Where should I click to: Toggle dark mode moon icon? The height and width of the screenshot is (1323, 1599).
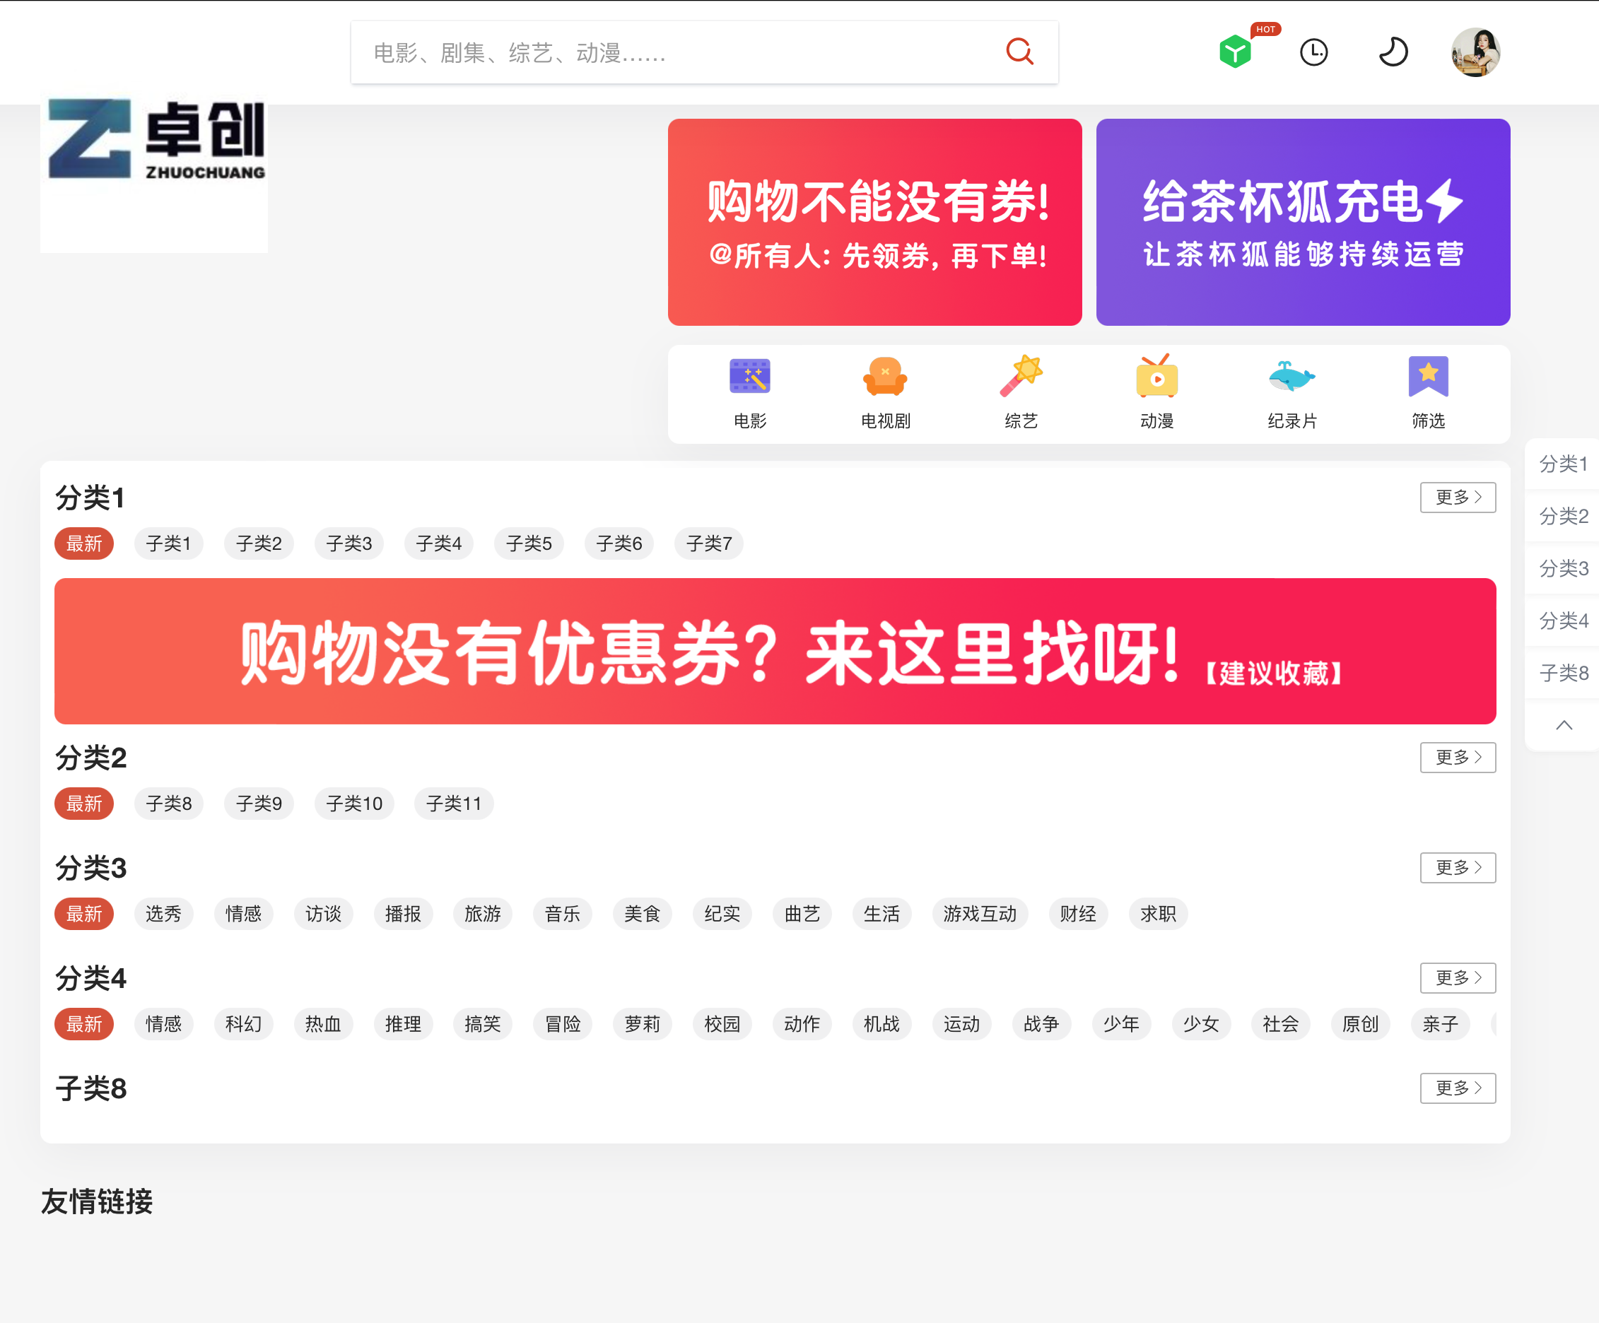coord(1393,52)
